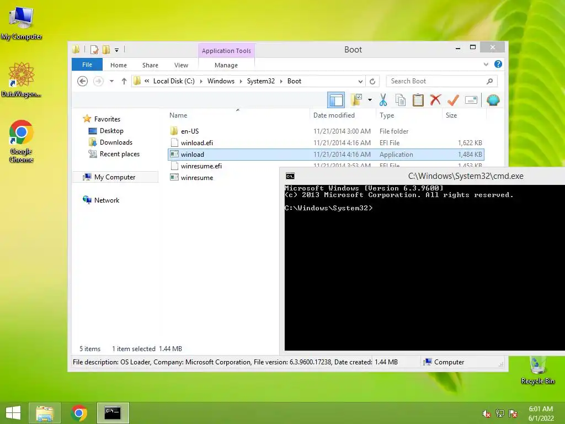Click the Copy pages icon
The height and width of the screenshot is (424, 565).
click(401, 100)
